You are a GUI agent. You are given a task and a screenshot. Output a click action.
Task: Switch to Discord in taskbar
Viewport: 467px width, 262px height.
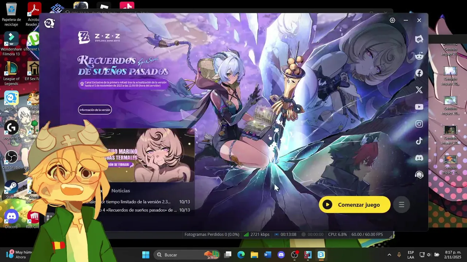(281, 255)
